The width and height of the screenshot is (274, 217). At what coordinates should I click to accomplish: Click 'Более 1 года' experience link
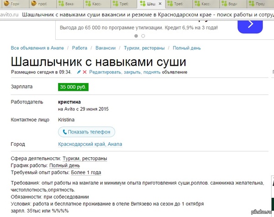pyautogui.click(x=86, y=172)
